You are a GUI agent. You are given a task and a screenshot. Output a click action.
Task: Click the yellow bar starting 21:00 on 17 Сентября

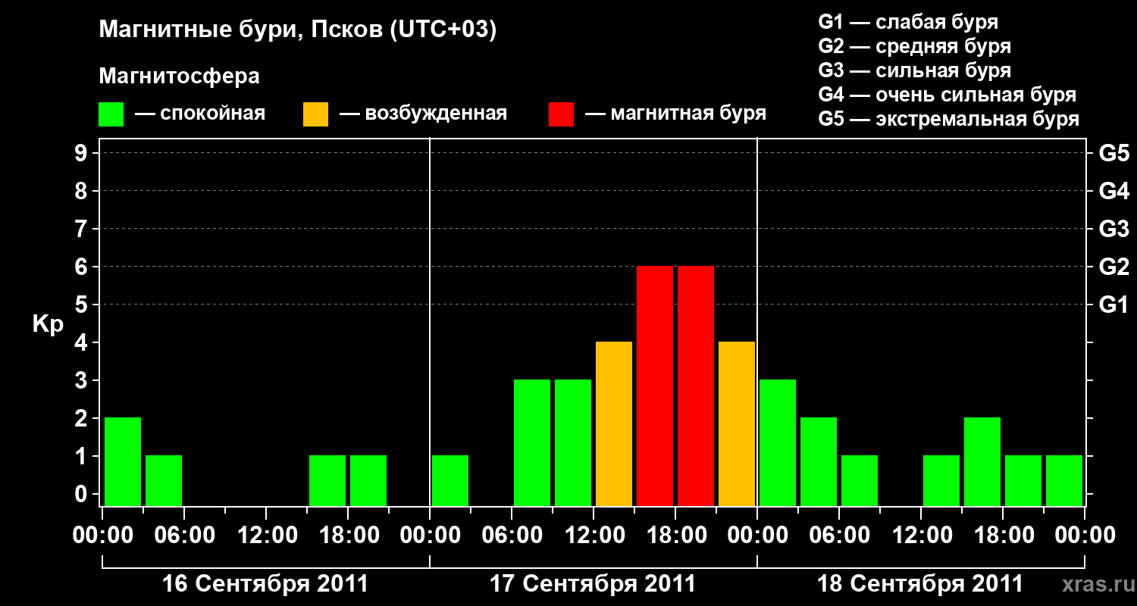[737, 424]
